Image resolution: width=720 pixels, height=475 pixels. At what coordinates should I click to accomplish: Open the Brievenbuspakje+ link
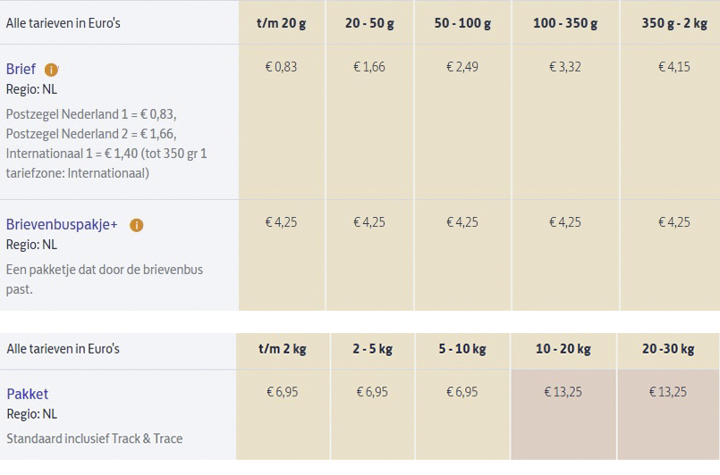point(62,224)
